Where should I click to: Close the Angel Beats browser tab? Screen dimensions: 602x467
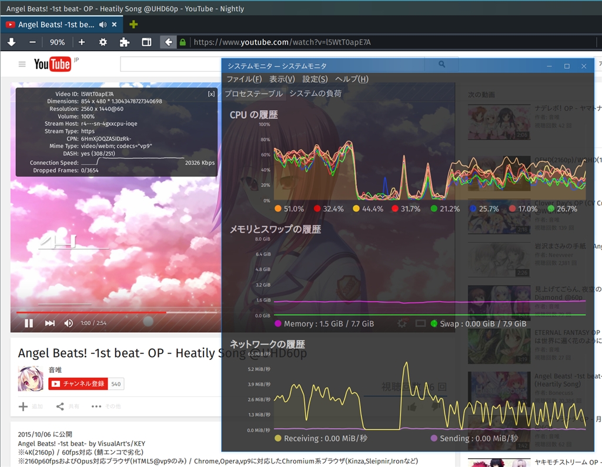click(x=115, y=25)
